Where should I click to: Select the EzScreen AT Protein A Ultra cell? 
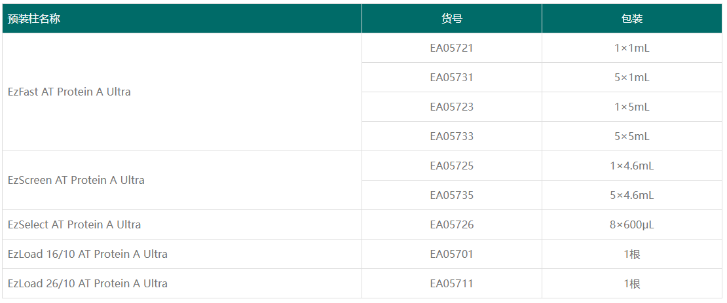click(x=76, y=180)
